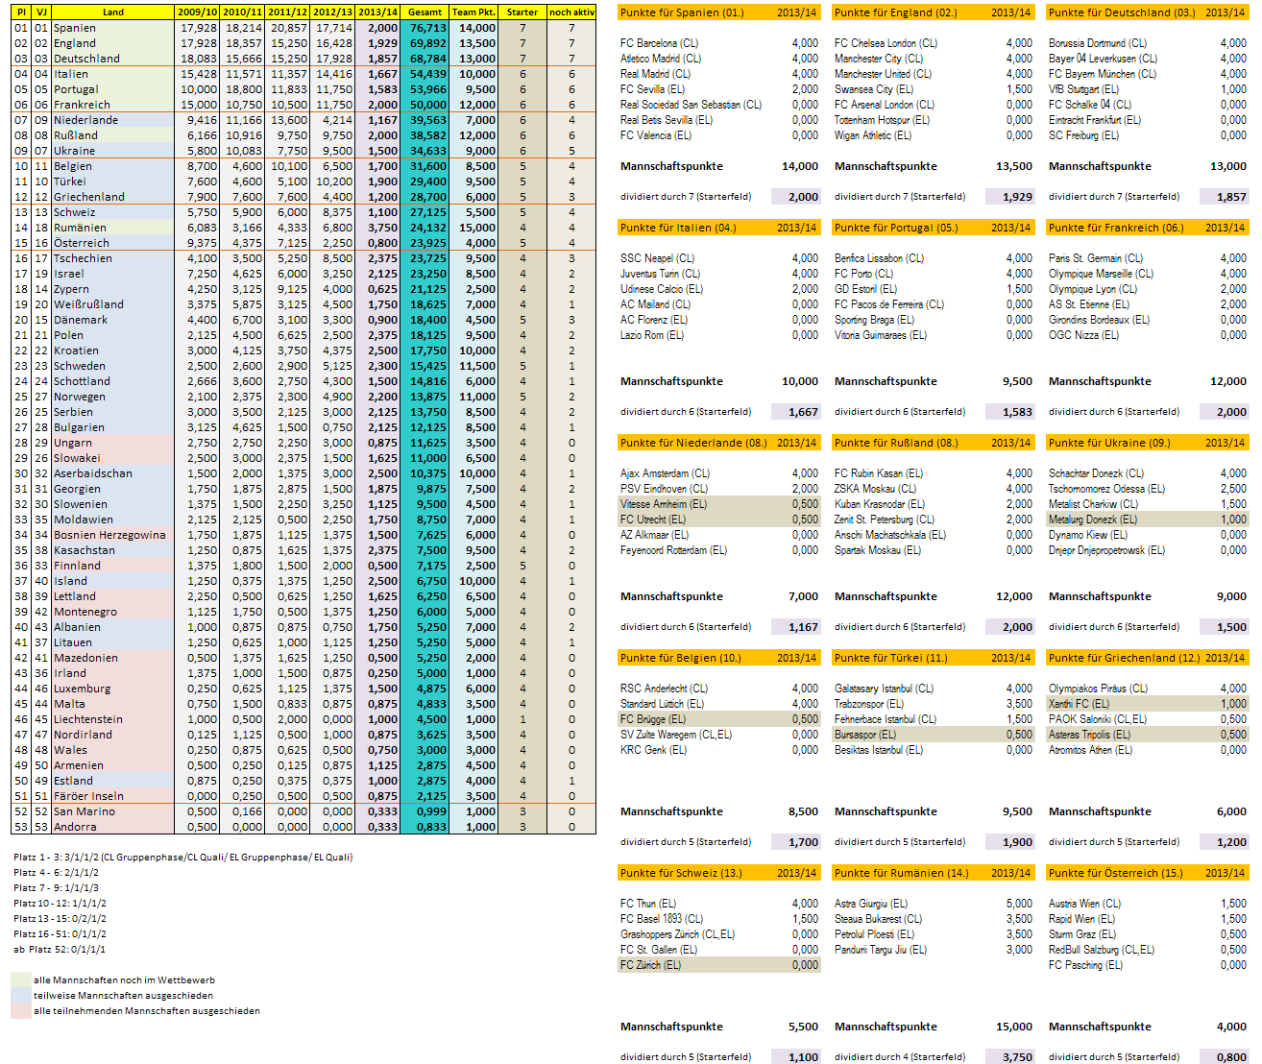
Task: Select the 'Platz 1 - 3' allocation note
Action: click(x=183, y=858)
